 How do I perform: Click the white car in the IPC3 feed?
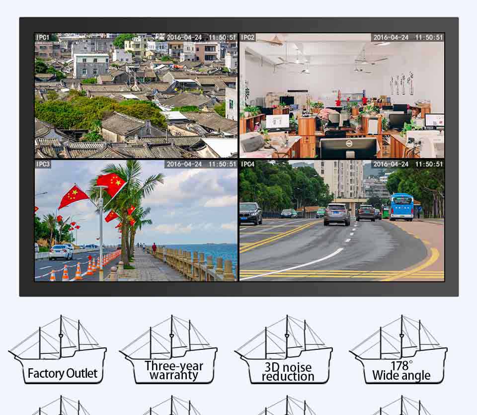pos(61,252)
